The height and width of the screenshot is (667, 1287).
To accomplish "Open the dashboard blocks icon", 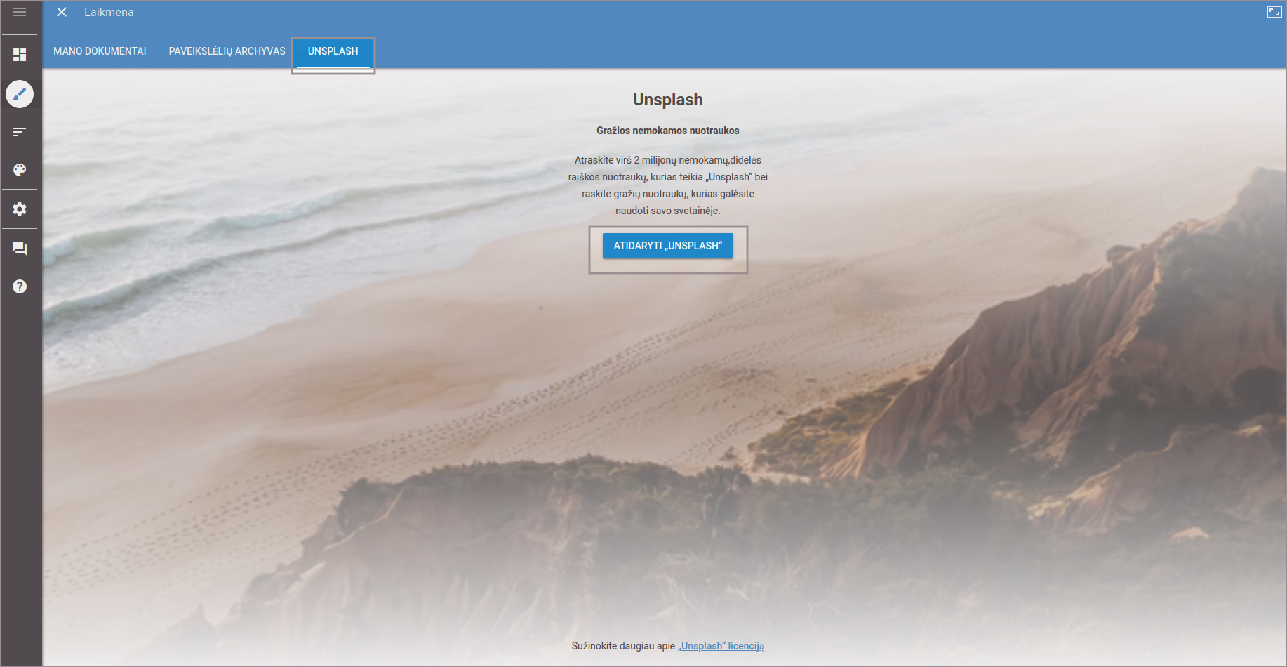I will coord(20,55).
